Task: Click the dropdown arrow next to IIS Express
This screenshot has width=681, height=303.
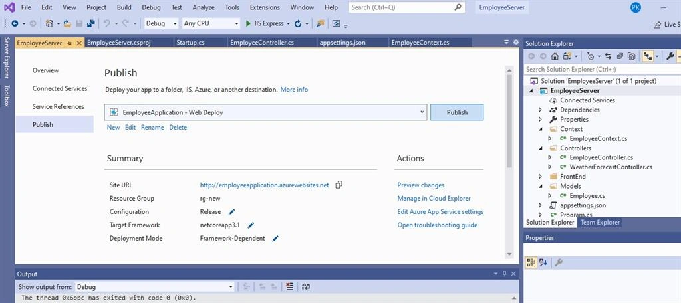Action: pyautogui.click(x=287, y=23)
